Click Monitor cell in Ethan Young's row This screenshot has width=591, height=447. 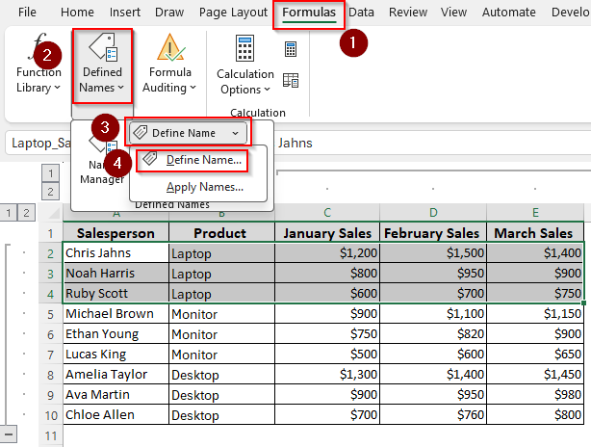tap(221, 334)
